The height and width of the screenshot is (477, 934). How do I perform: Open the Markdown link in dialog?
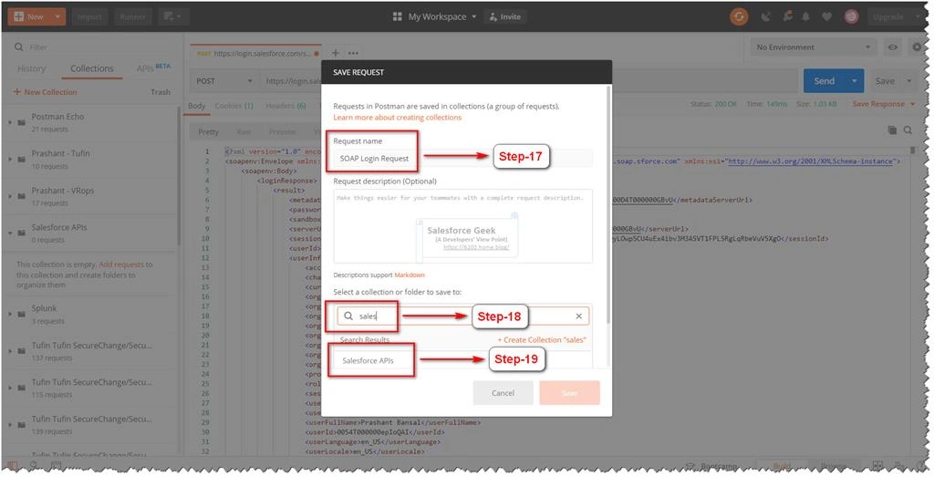tap(410, 275)
